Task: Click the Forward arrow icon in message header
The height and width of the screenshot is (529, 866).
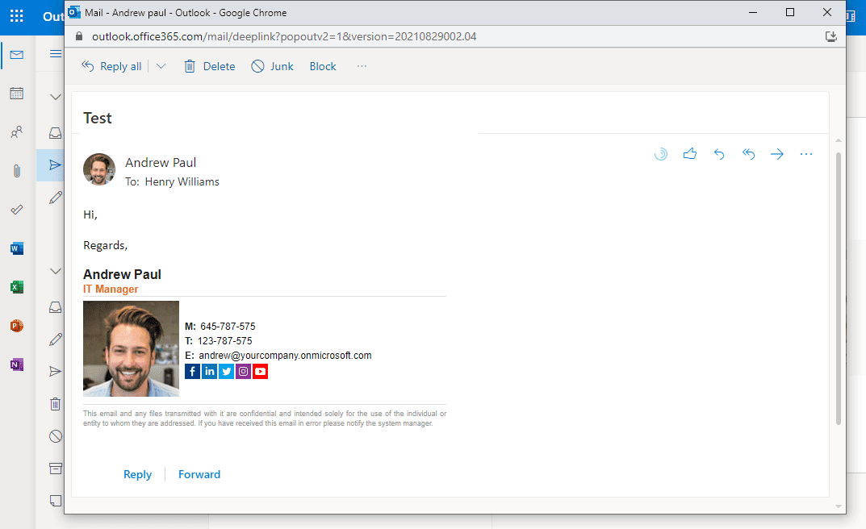Action: tap(777, 154)
